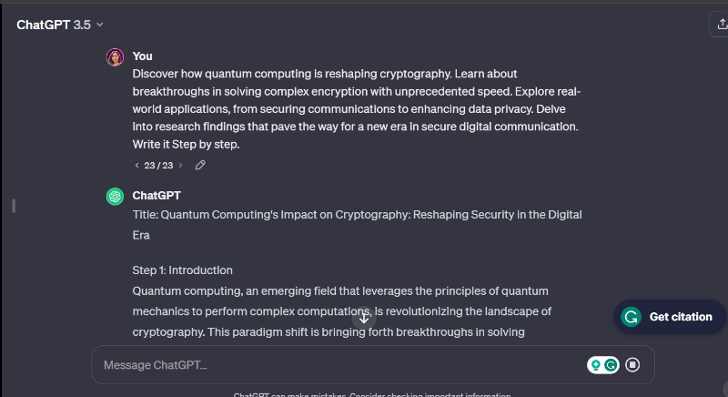Click the share chat icon
The width and height of the screenshot is (728, 397).
pos(719,25)
